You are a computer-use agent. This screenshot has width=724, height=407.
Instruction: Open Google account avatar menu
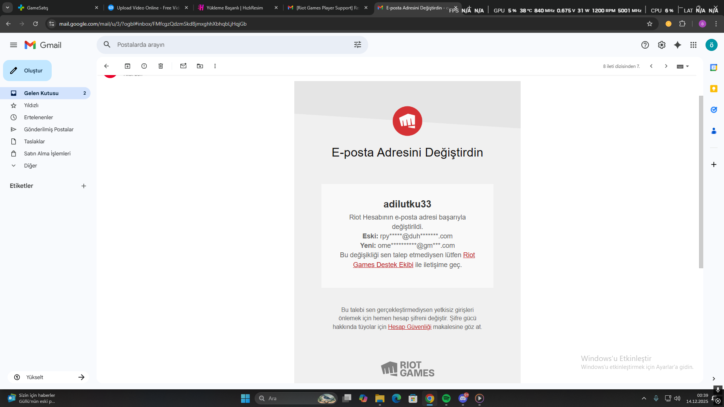tap(712, 45)
